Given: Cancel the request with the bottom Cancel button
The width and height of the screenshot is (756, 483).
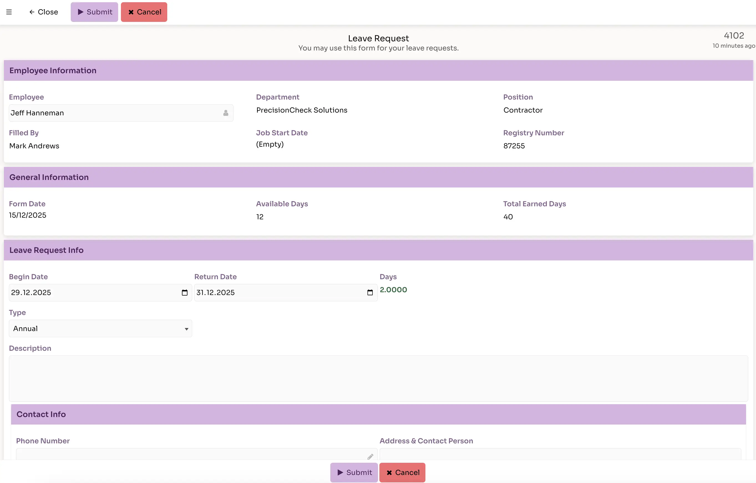Looking at the screenshot, I should coord(402,473).
